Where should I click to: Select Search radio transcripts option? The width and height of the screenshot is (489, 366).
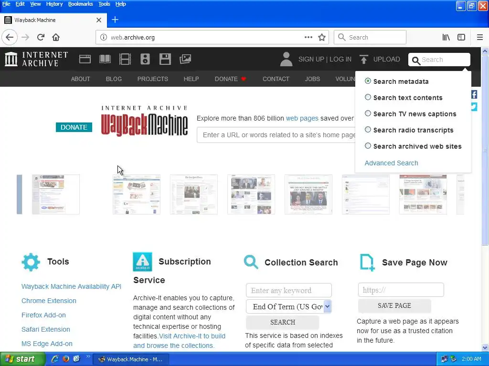[x=368, y=130]
